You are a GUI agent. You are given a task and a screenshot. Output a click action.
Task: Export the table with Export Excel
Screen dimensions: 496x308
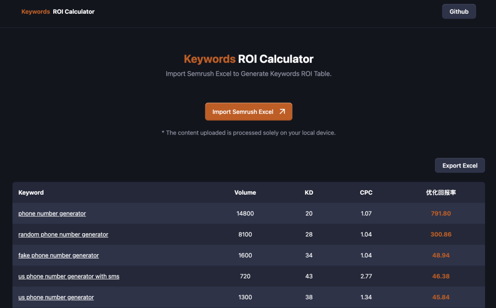coord(460,166)
